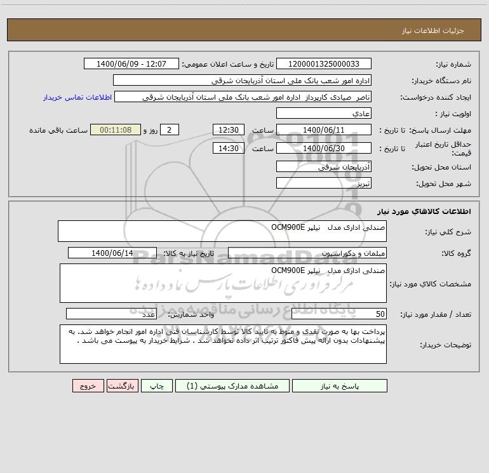Click the شهر محل تحویل field showing تبریز
Viewport: 489px width, 473px height.
(324, 183)
